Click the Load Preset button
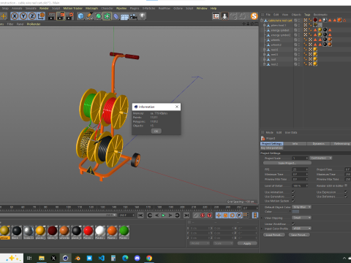The width and height of the screenshot is (351, 263). coord(274,235)
